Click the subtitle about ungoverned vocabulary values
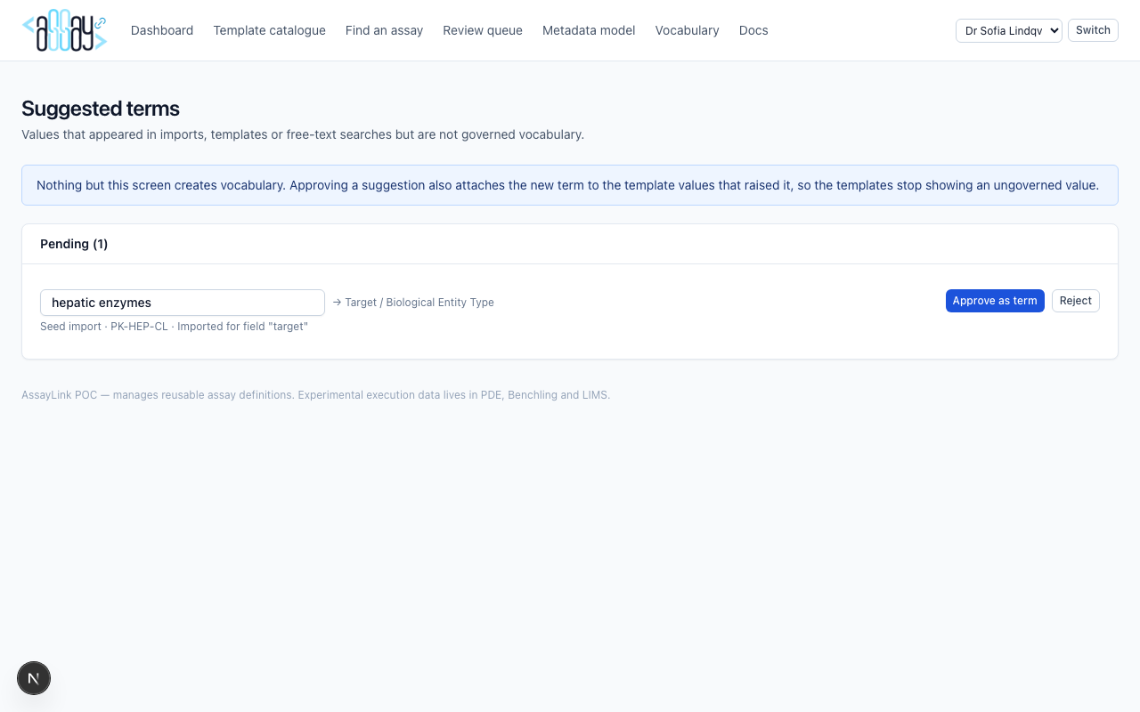1140x712 pixels. [x=303, y=135]
